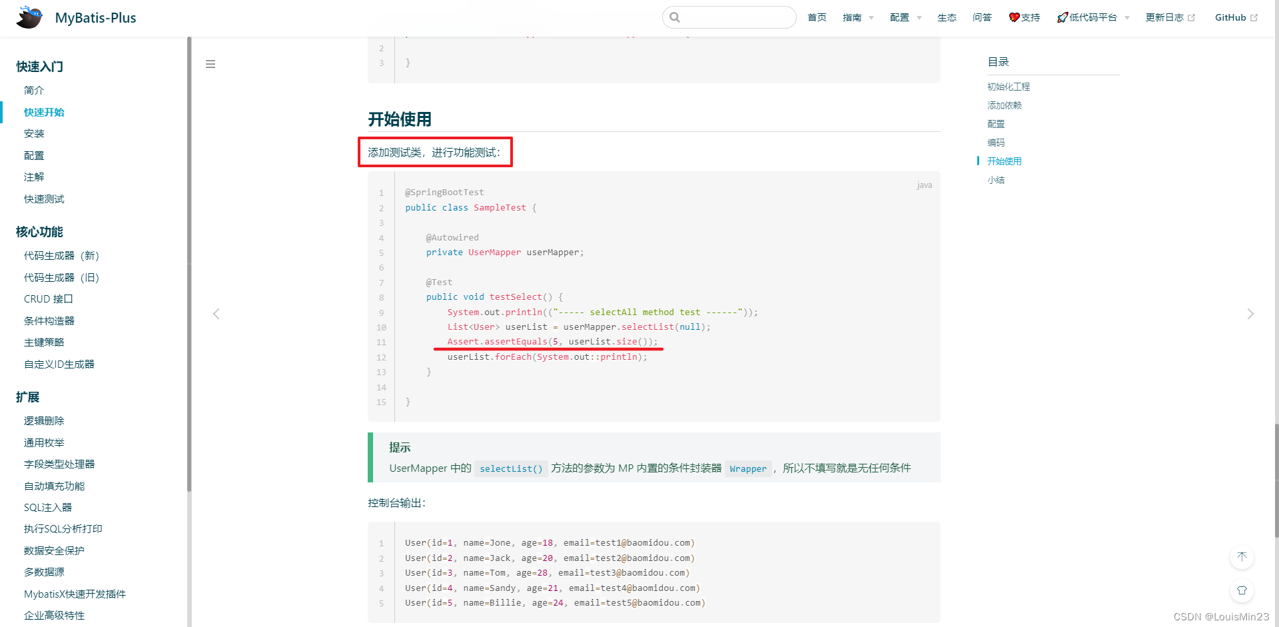This screenshot has height=627, width=1279.
Task: Click the external link icon beside 更新日志
Action: tap(1191, 18)
